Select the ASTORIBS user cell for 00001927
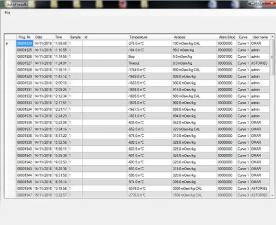This screenshot has height=225, width=276. coord(260,63)
